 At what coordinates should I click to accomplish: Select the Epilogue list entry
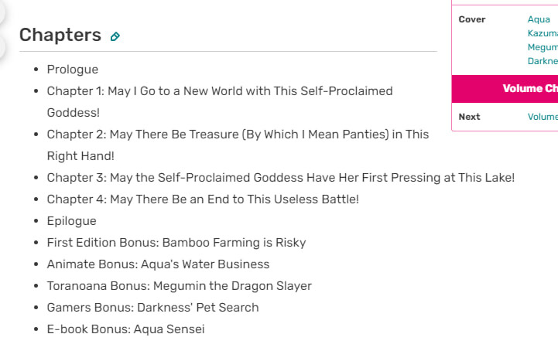71,221
